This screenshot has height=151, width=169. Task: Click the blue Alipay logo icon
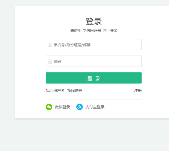pyautogui.click(x=80, y=107)
